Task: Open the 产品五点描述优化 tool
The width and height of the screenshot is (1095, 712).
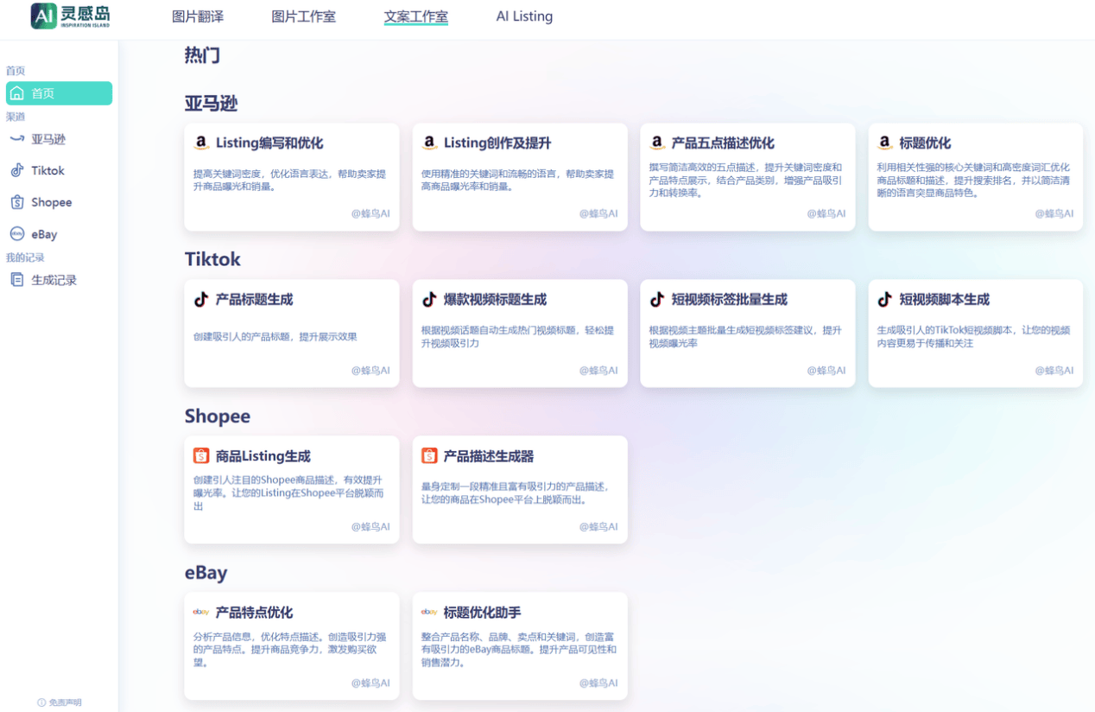Action: click(748, 177)
